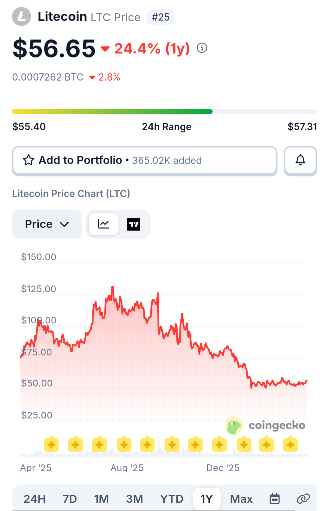The image size is (329, 511).
Task: Click the #25 rank badge
Action: (x=161, y=17)
